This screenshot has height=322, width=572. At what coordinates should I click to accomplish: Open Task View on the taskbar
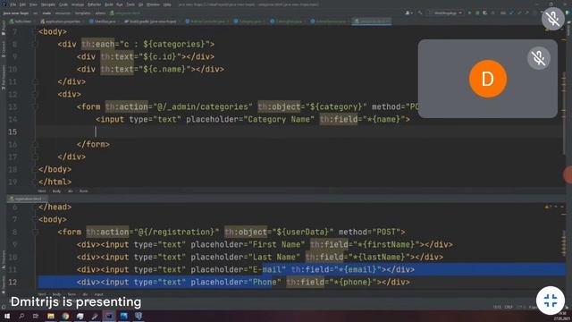pyautogui.click(x=36, y=316)
